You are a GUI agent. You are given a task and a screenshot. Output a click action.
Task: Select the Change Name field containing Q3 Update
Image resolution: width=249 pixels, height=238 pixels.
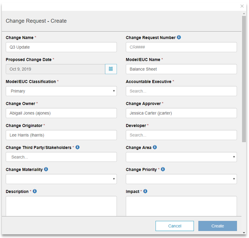pos(61,47)
